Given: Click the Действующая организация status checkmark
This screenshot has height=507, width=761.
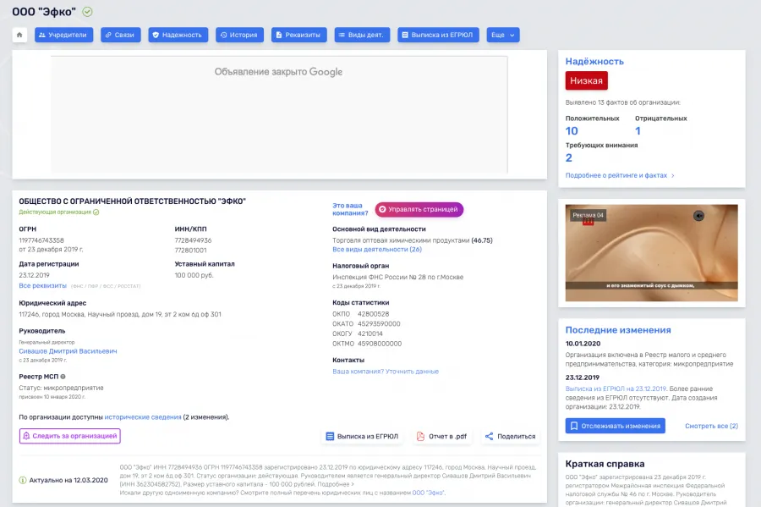Looking at the screenshot, I should tap(96, 212).
